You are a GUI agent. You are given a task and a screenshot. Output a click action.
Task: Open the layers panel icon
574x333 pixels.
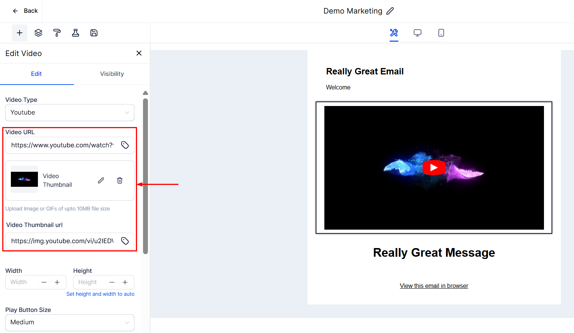coord(38,33)
